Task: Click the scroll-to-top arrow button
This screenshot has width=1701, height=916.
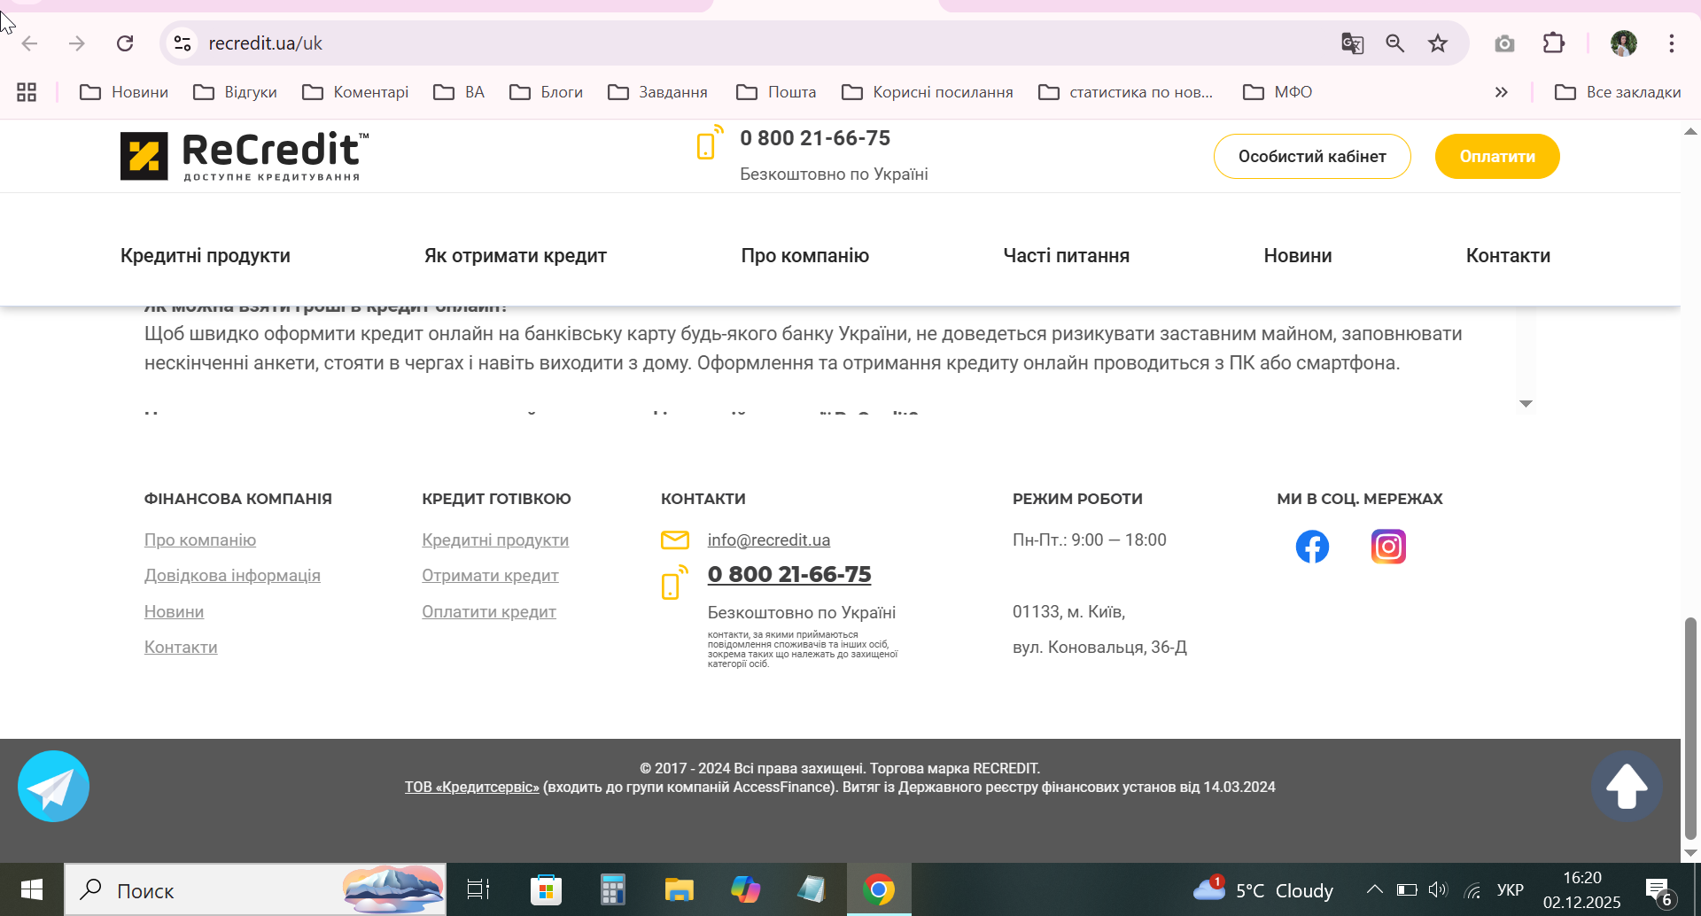Action: click(1627, 787)
